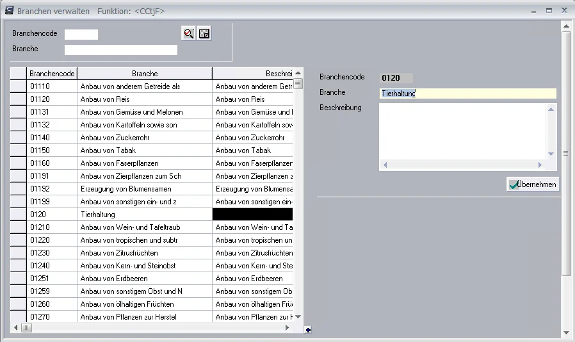575x342 pixels.
Task: Click row selector for row 01110
Action: click(19, 86)
